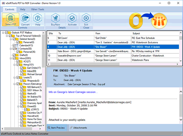Switch to the Controls ribbon tab

click(10, 9)
